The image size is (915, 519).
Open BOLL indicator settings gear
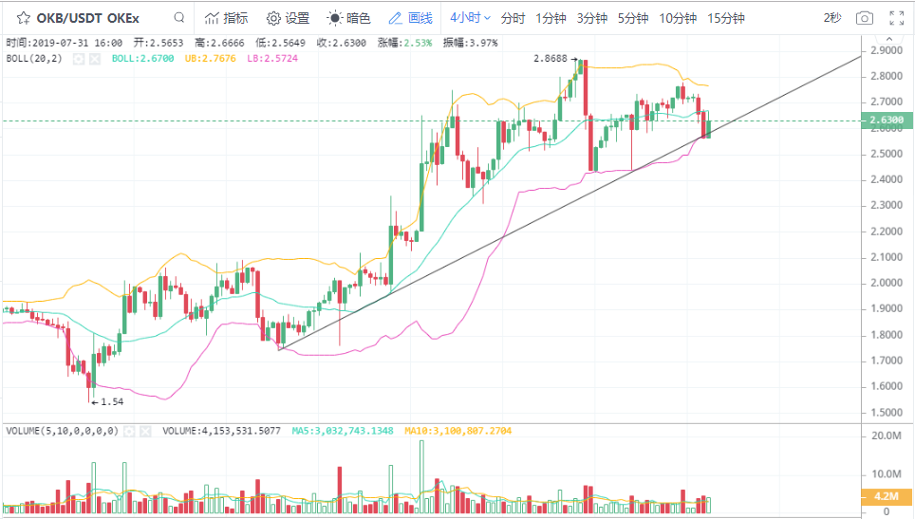pyautogui.click(x=79, y=58)
